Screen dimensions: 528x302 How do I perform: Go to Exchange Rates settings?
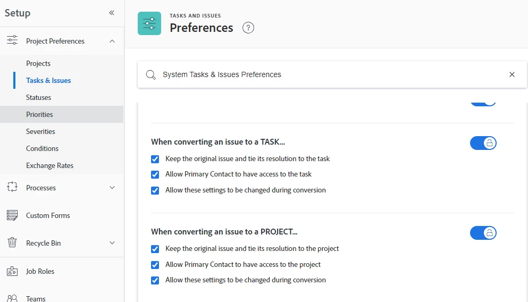pos(50,166)
